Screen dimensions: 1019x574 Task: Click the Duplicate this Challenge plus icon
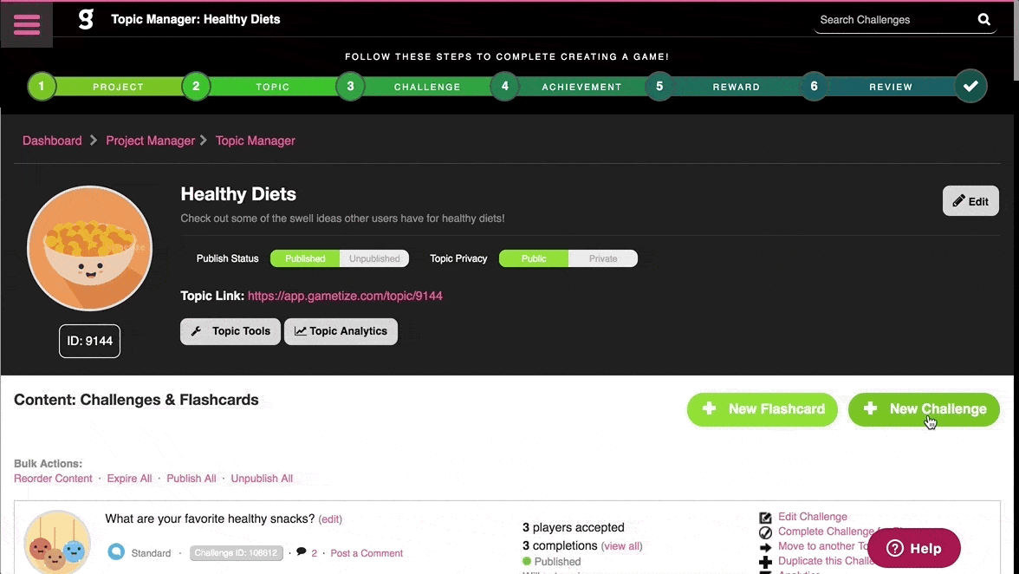(766, 562)
